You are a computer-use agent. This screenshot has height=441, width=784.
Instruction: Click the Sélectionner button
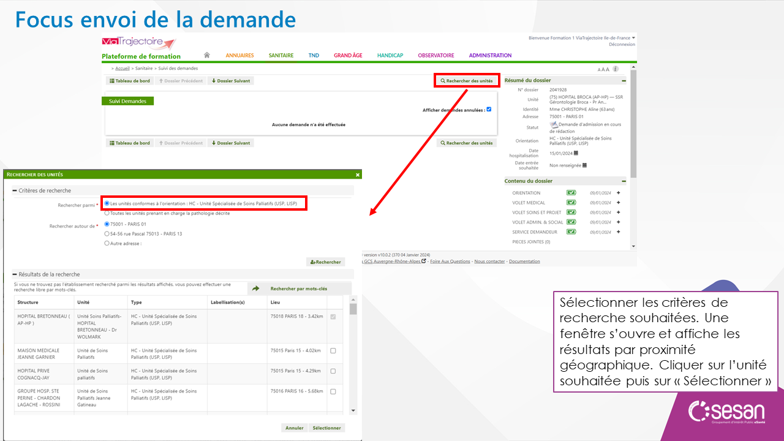pos(326,428)
